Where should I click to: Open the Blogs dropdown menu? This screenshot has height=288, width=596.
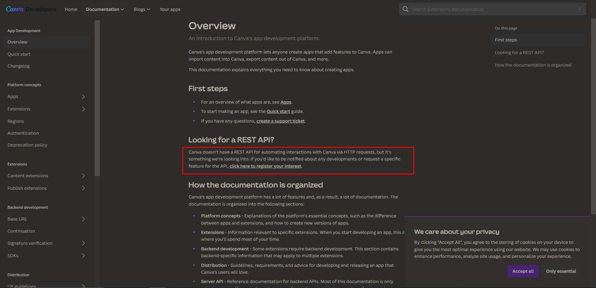(x=142, y=9)
